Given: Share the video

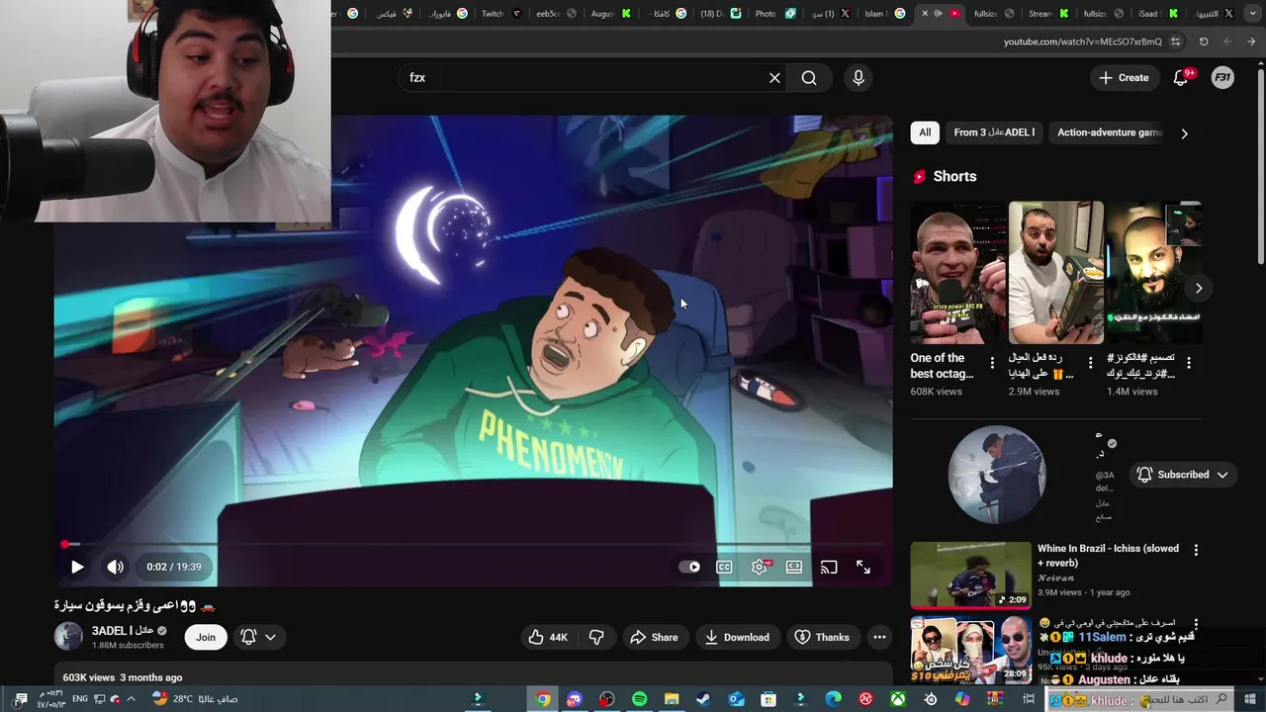Looking at the screenshot, I should click(x=654, y=637).
